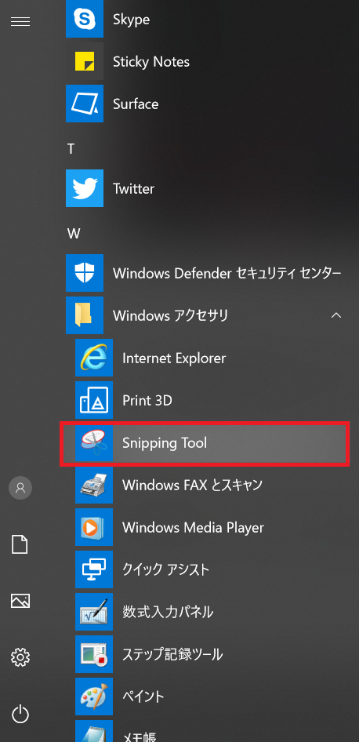
Task: Jump to letter group T header
Action: click(71, 149)
